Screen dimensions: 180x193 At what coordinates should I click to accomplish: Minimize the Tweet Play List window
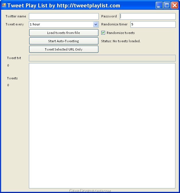pos(159,5)
